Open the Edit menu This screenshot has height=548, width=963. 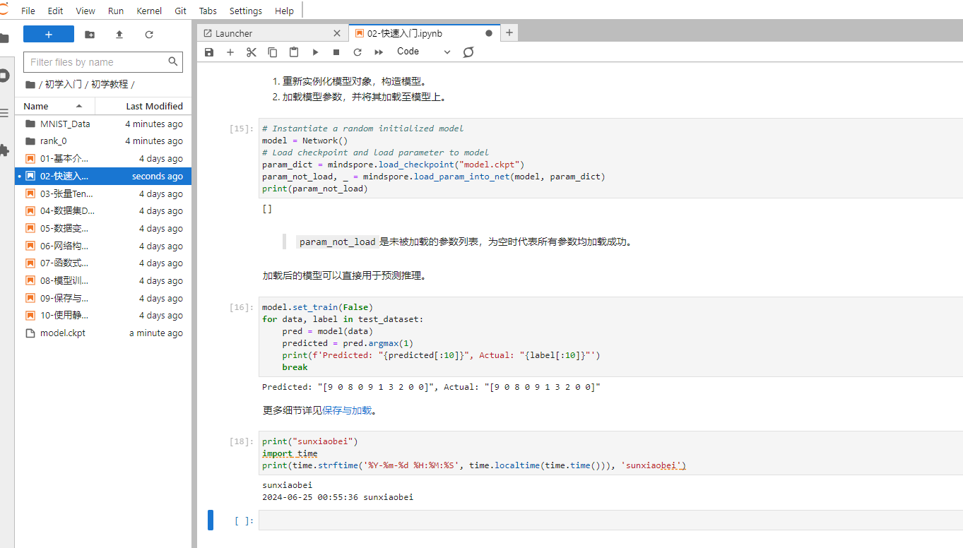55,11
